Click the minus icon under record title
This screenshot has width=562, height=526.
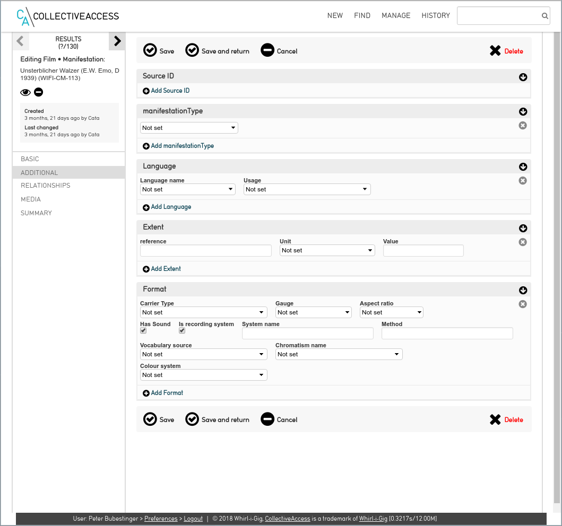point(39,92)
